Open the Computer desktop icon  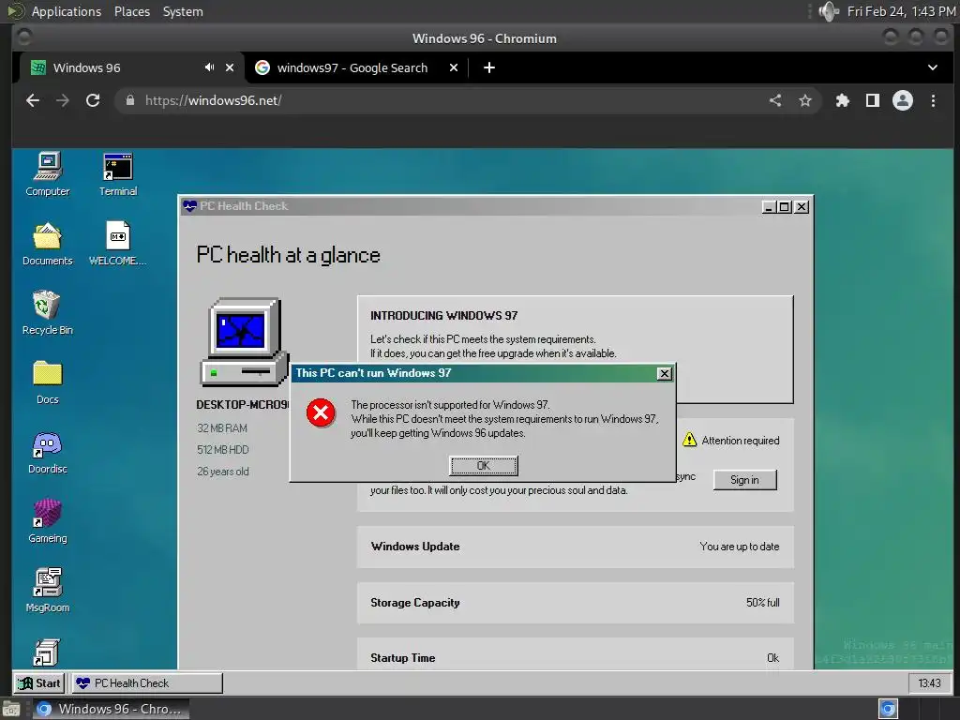(x=48, y=173)
